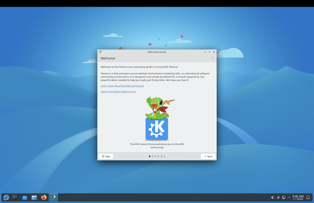The image size is (314, 203).
Task: Open the Welcome page kebab menu
Action: (x=213, y=58)
